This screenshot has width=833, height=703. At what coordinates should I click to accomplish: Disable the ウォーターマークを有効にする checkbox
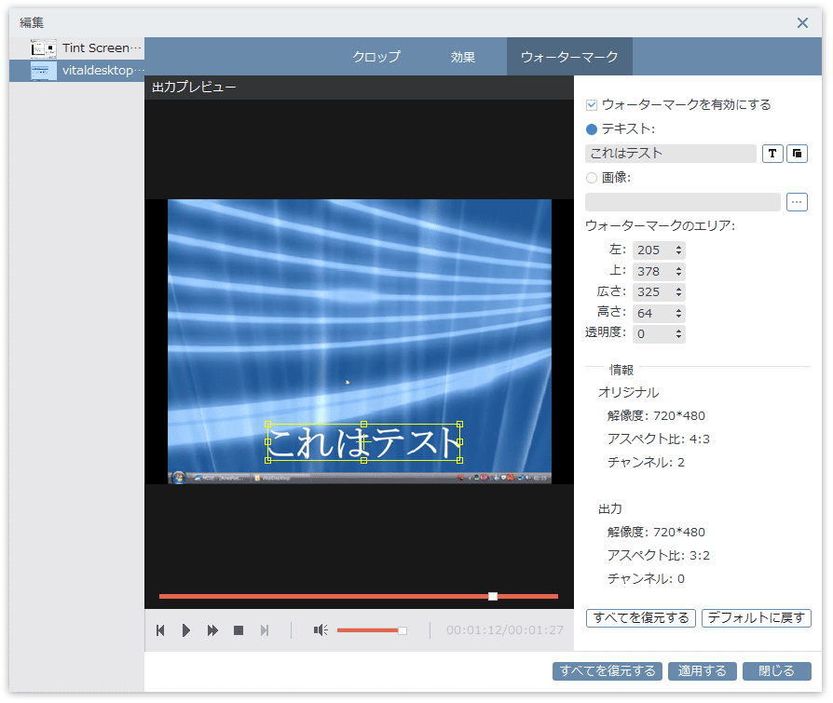(592, 105)
